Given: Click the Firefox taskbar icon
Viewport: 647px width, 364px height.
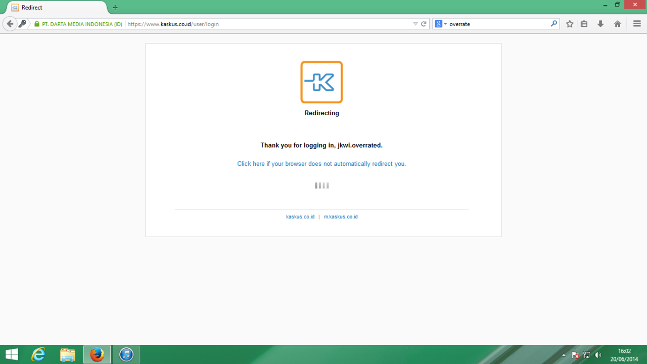Looking at the screenshot, I should coord(97,354).
